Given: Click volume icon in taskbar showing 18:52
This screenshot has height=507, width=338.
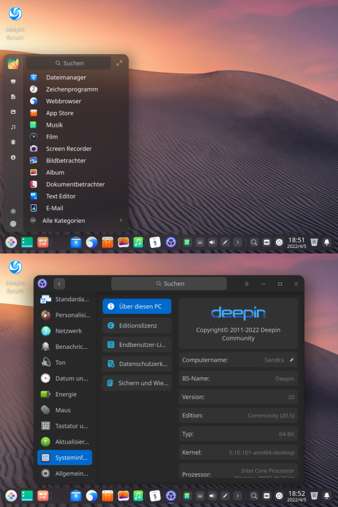Looking at the screenshot, I should [212, 496].
